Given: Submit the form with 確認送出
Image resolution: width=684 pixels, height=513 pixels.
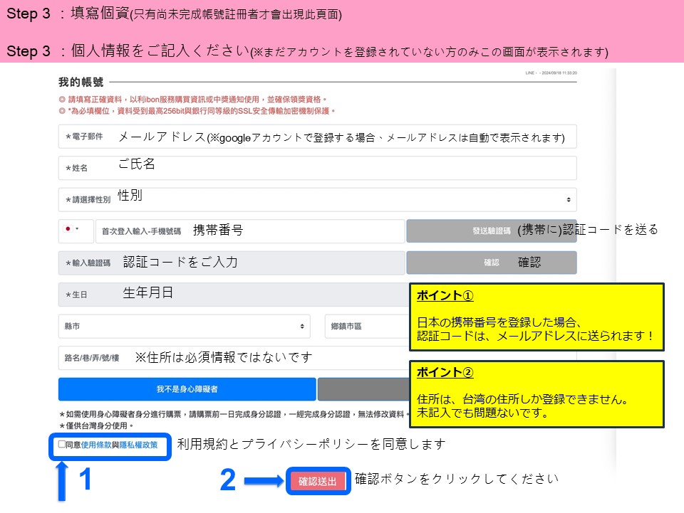Looking at the screenshot, I should pyautogui.click(x=318, y=482).
